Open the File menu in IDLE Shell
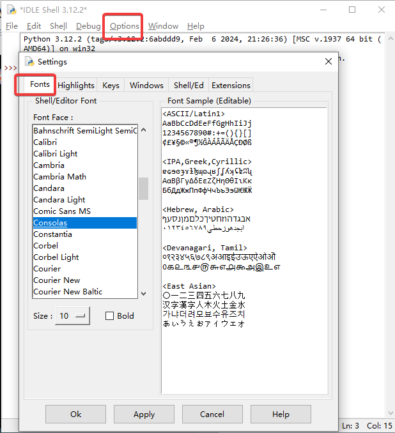Screen dimensions: 395x433 coord(12,26)
